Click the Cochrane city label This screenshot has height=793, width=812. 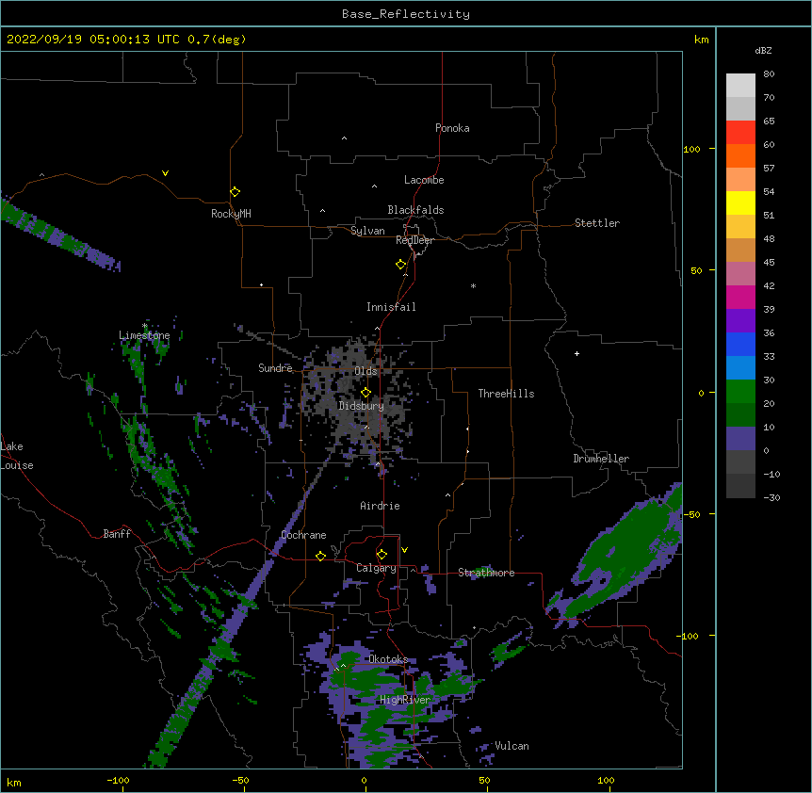click(x=303, y=535)
